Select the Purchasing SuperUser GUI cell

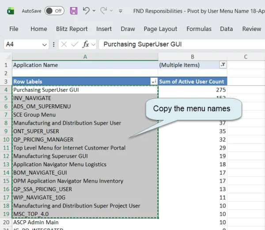tap(85, 90)
